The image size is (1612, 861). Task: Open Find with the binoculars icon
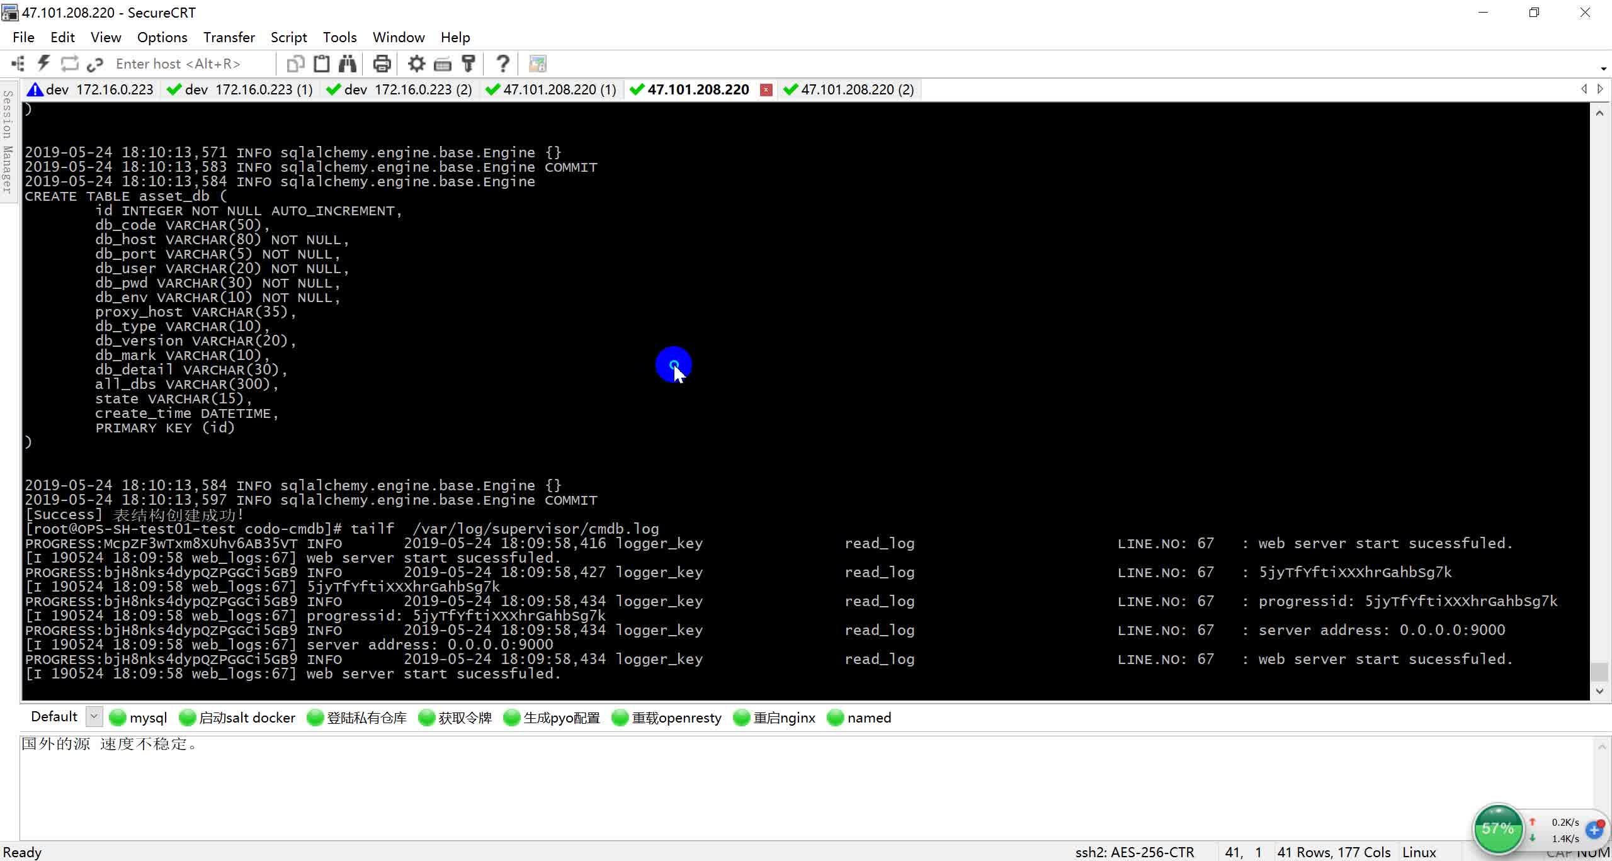coord(347,64)
